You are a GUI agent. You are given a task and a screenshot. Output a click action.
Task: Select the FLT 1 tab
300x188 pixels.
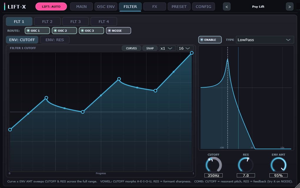tap(19, 21)
